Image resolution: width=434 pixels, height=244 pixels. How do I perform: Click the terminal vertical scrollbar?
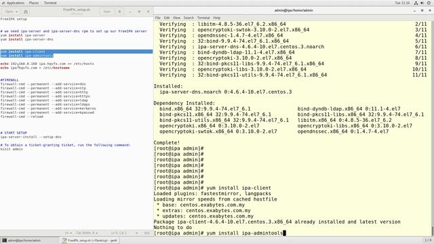[x=432, y=127]
